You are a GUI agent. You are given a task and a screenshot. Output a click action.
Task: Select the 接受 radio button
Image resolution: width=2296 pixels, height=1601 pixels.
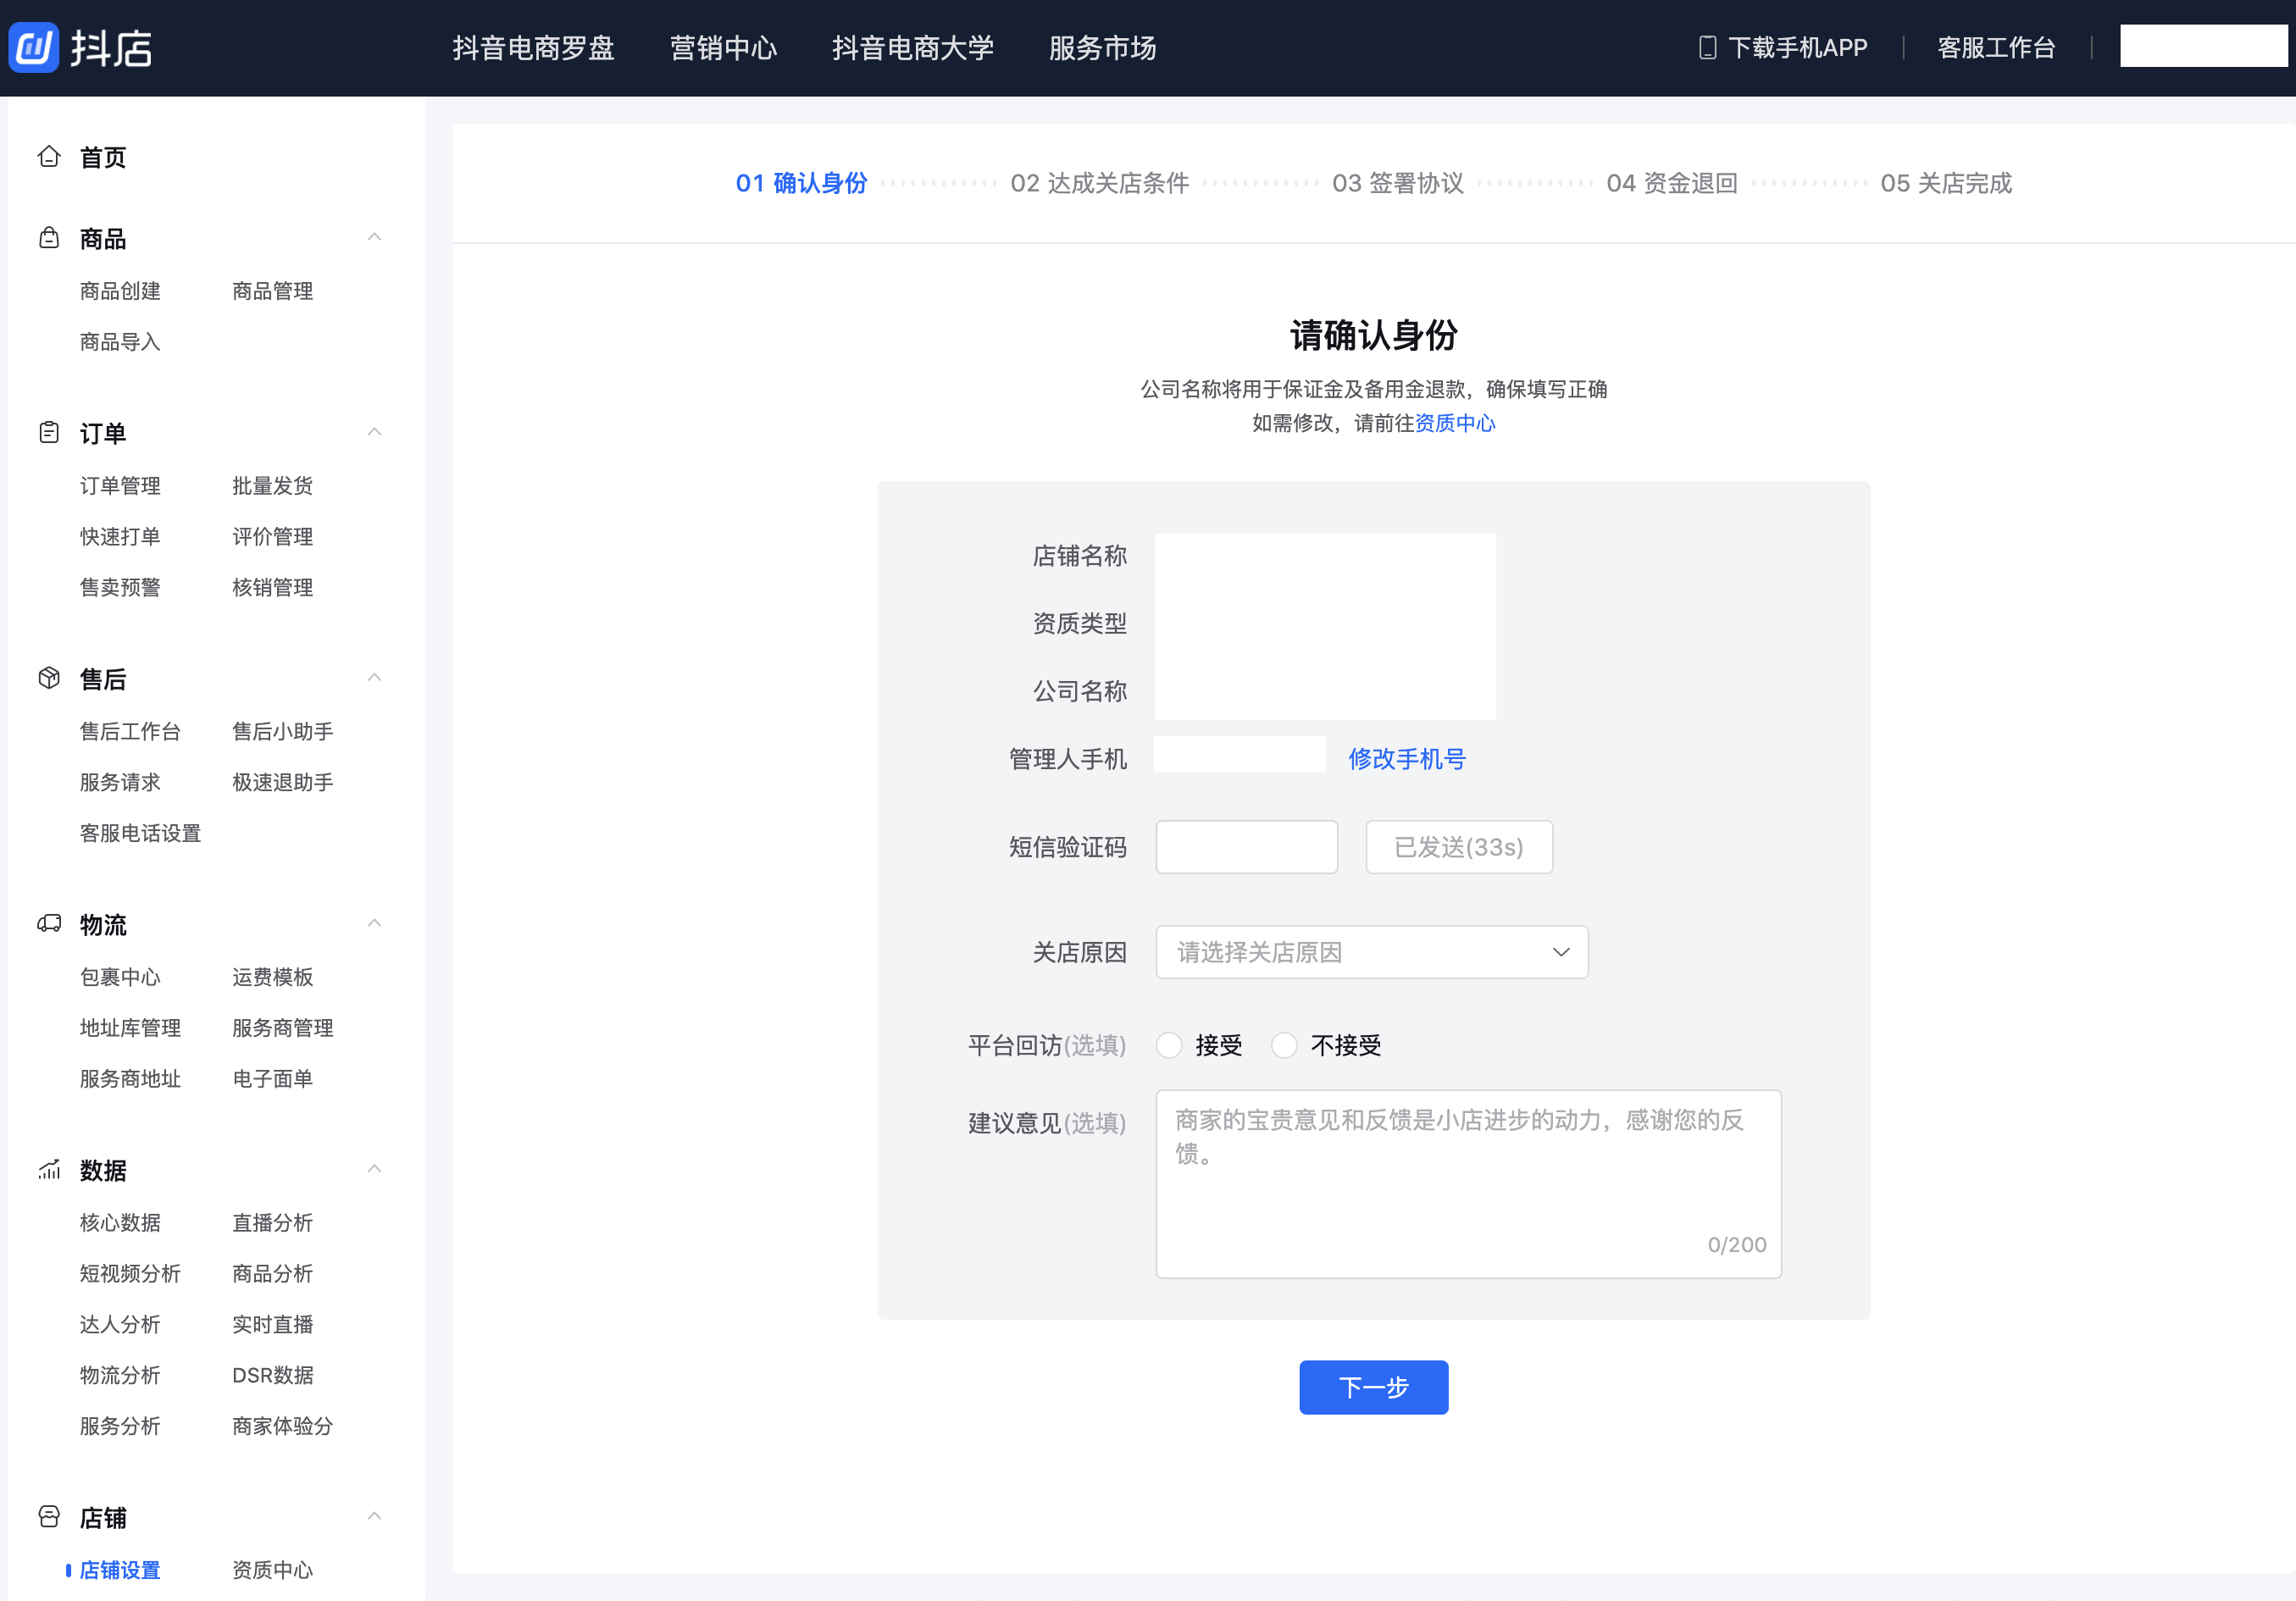point(1168,1045)
